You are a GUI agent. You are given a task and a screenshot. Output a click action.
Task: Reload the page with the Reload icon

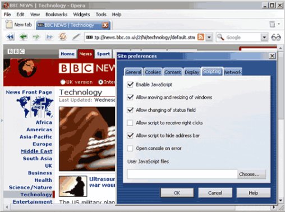[63, 36]
